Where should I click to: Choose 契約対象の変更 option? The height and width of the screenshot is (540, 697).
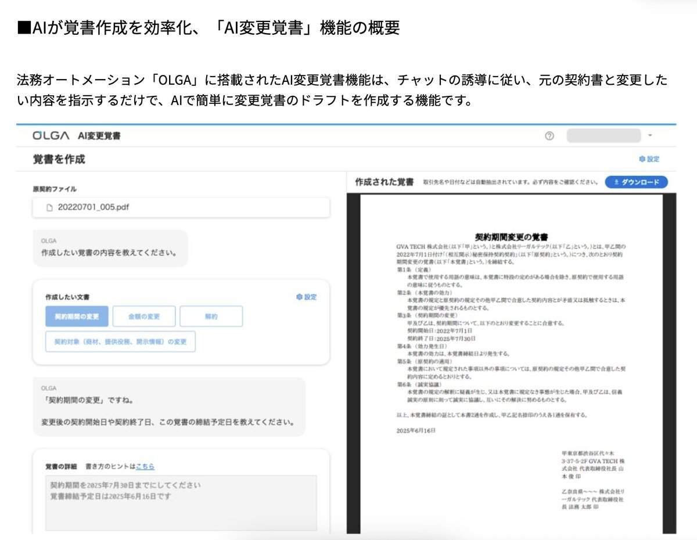pyautogui.click(x=120, y=342)
